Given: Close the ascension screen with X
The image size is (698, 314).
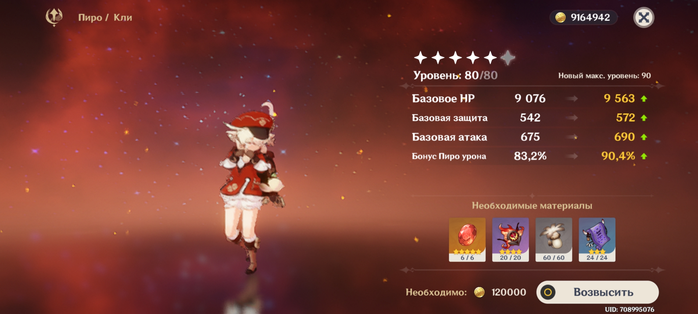Looking at the screenshot, I should pos(644,17).
